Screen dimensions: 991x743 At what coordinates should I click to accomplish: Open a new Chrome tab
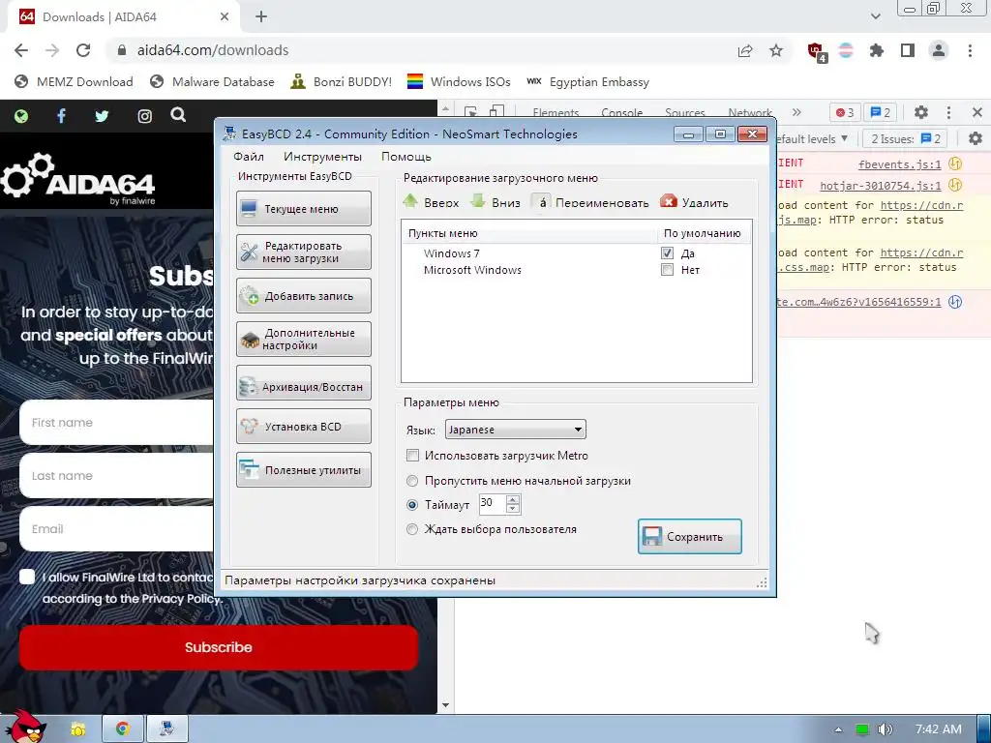(261, 17)
